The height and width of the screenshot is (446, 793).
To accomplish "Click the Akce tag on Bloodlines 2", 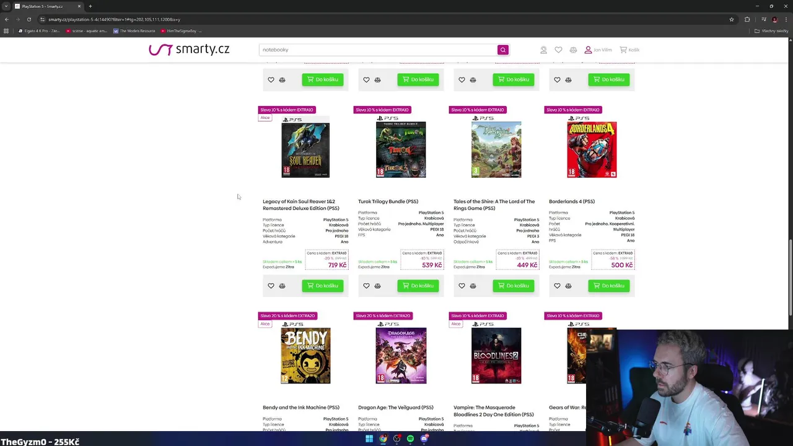I will [x=456, y=324].
